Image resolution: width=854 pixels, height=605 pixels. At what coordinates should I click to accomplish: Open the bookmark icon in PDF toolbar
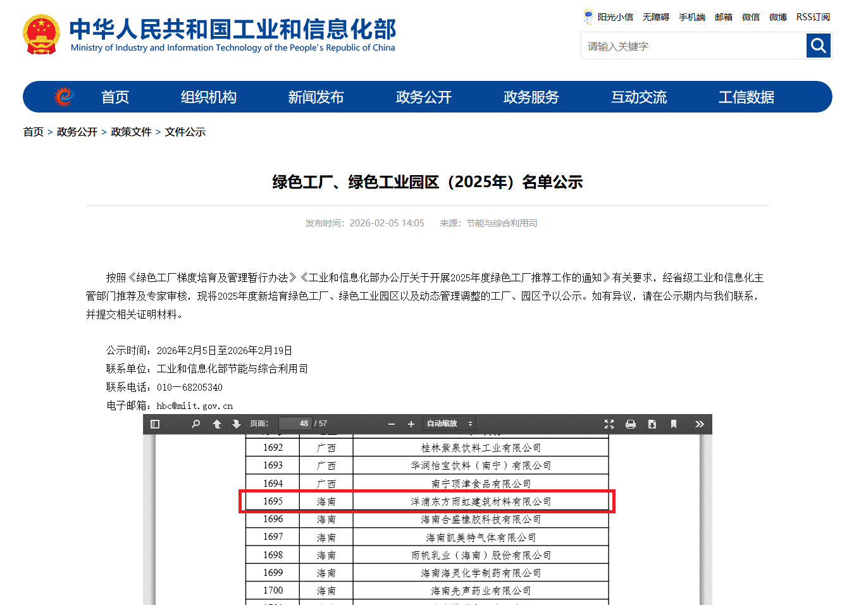point(673,424)
